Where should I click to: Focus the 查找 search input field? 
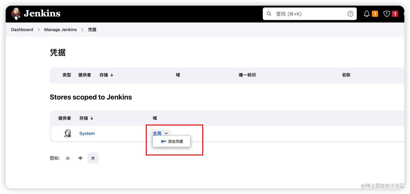click(309, 14)
